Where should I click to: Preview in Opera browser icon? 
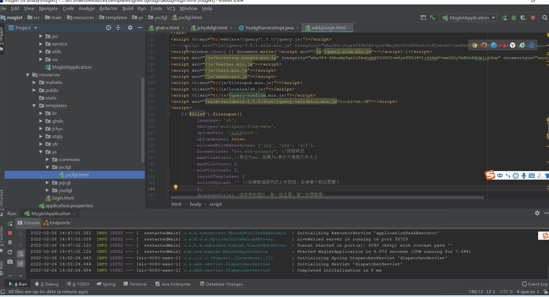click(x=503, y=45)
